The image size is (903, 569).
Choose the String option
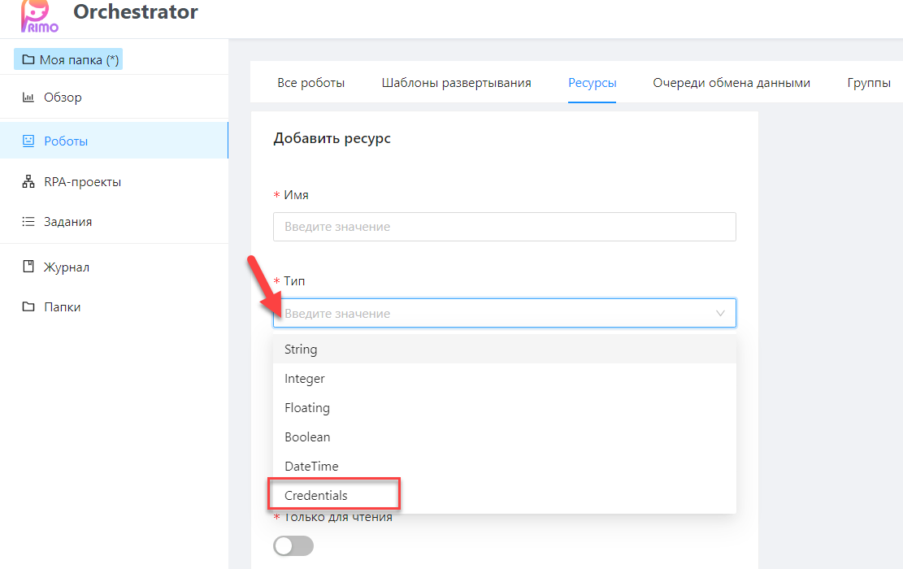[x=301, y=350]
